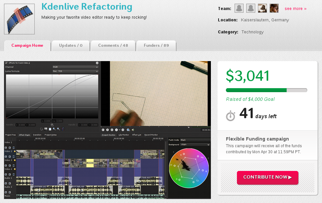322x203 pixels.
Task: Click the CONTRIBUTE NOW button
Action: tap(268, 177)
